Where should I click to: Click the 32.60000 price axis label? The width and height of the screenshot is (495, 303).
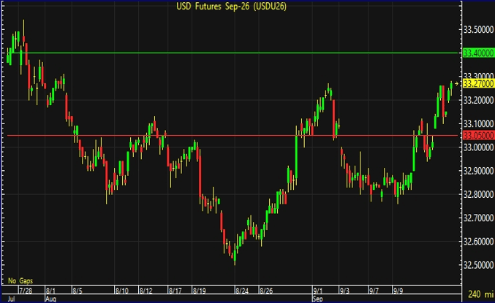[x=478, y=241]
